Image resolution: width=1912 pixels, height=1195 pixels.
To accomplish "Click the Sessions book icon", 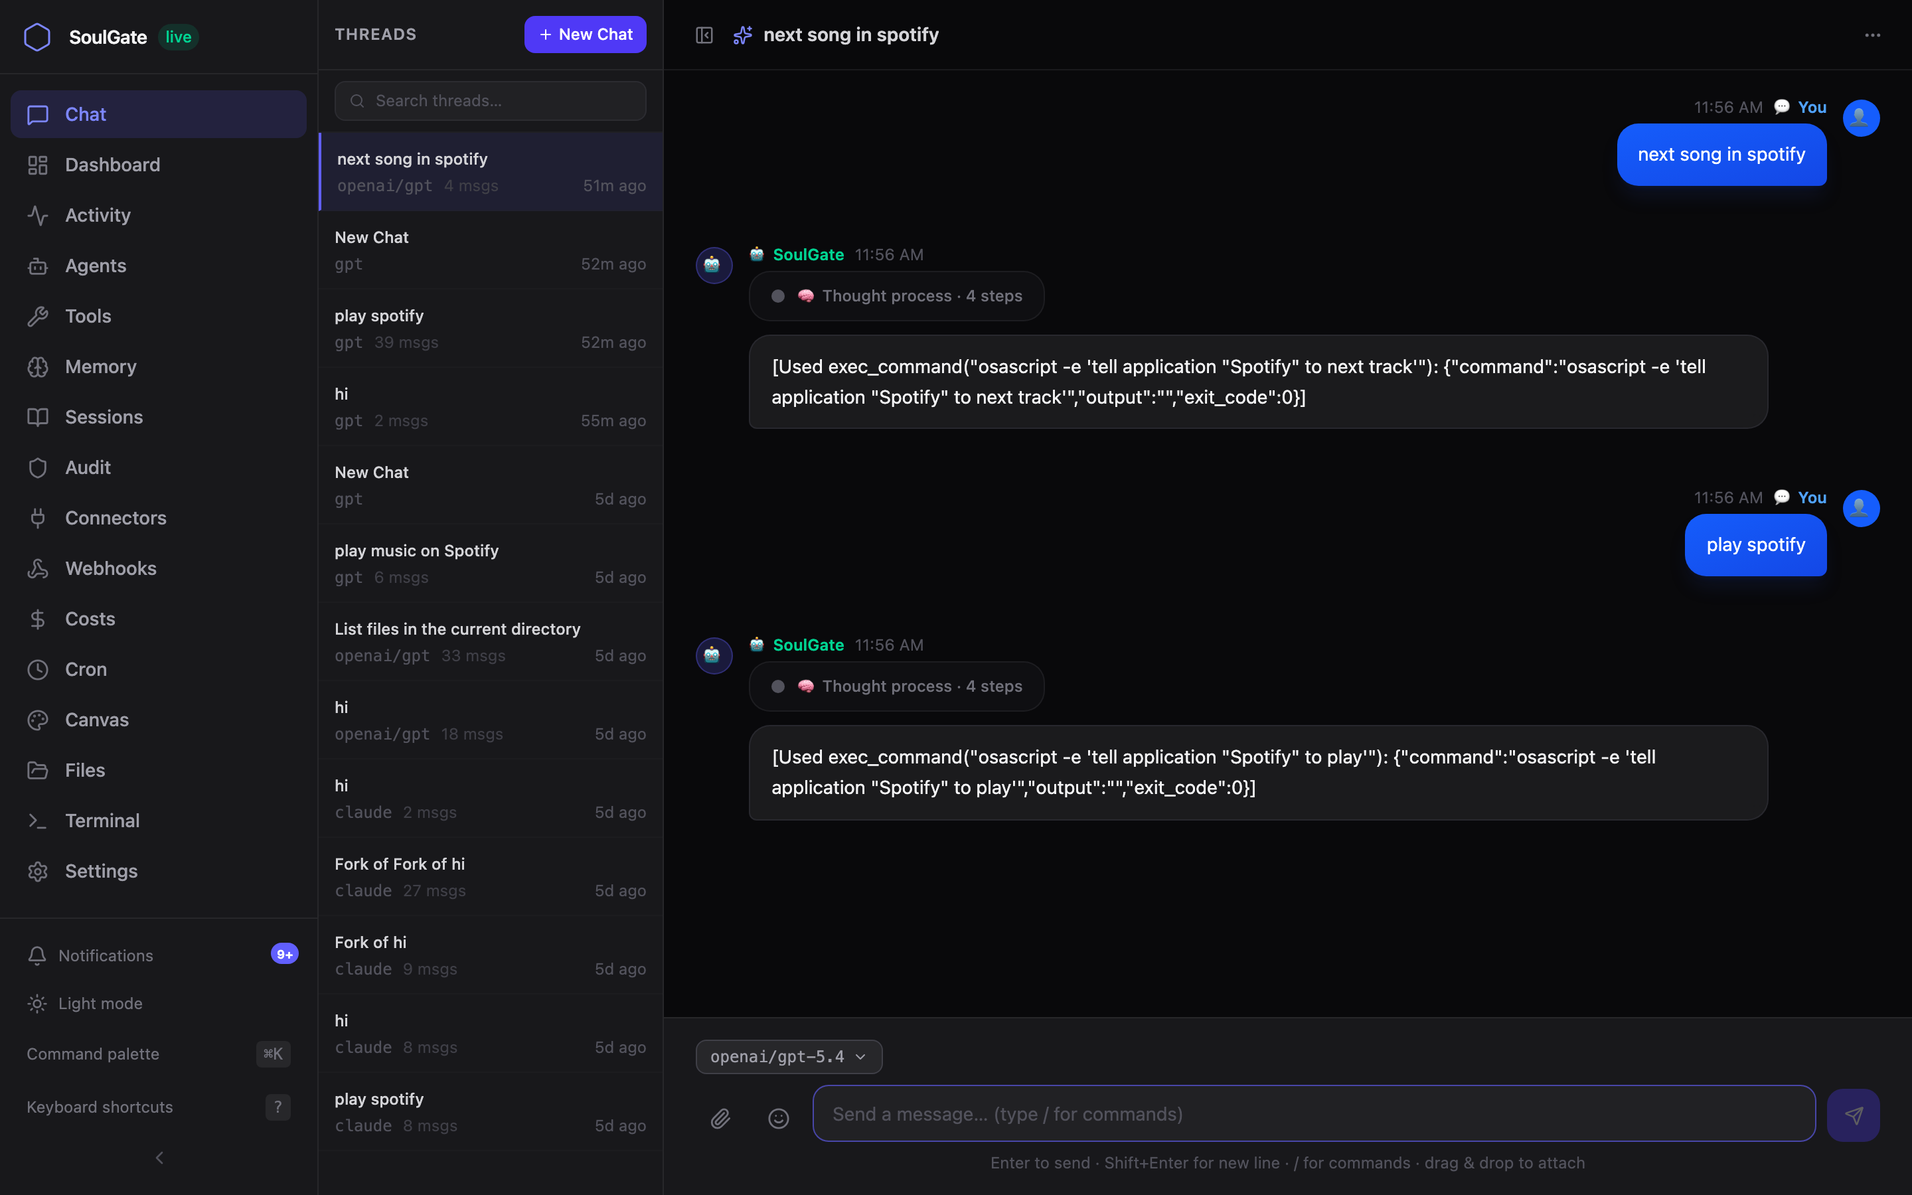I will (38, 418).
